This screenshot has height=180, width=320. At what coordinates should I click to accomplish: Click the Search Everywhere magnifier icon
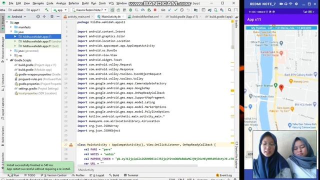click(x=229, y=10)
